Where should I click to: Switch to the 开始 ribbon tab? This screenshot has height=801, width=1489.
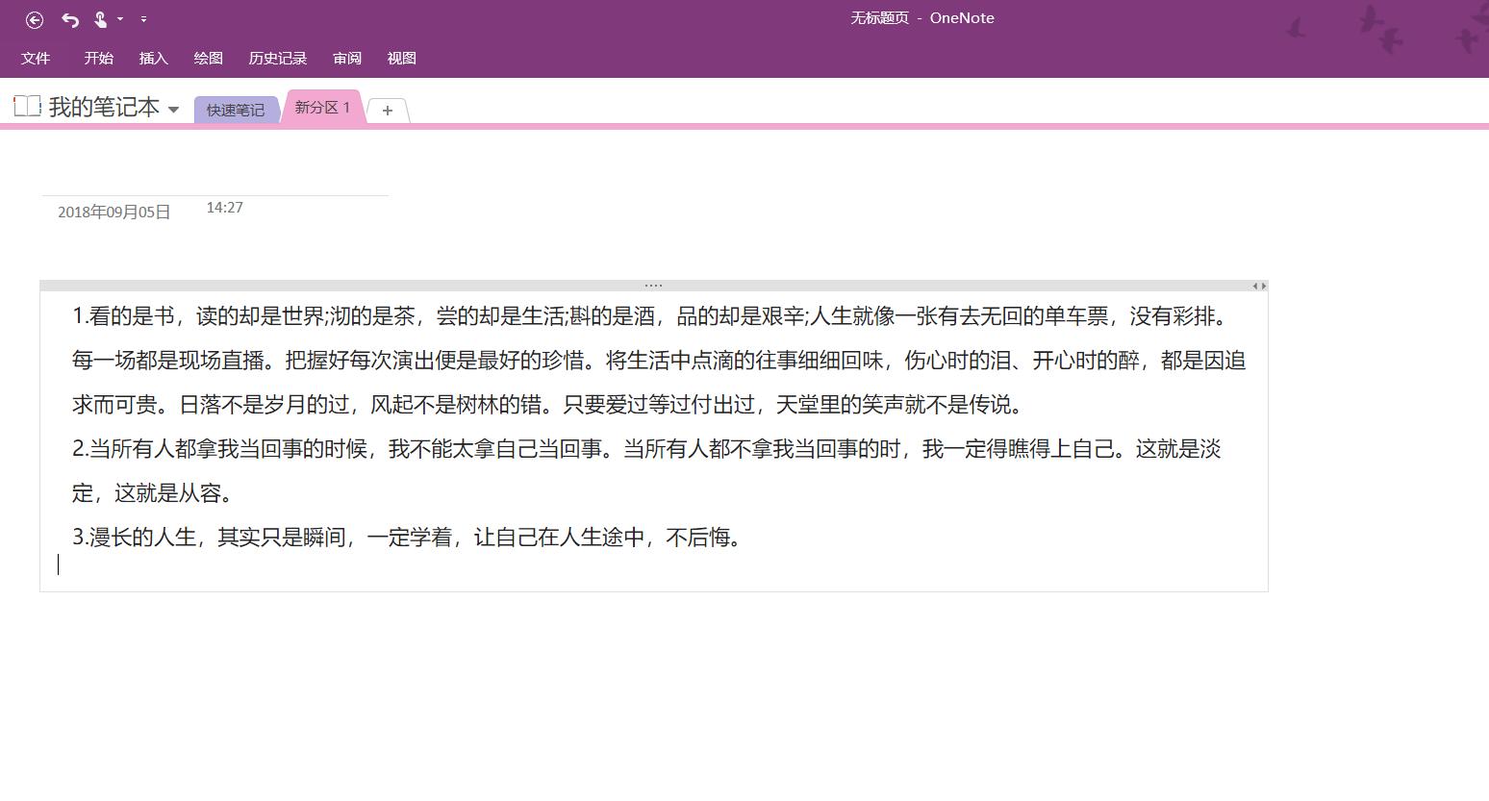[97, 58]
